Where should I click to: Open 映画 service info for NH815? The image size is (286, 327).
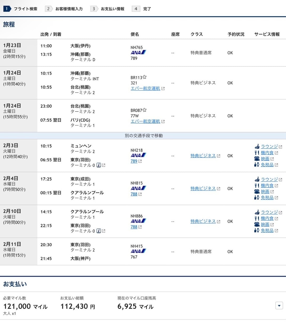click(x=265, y=192)
